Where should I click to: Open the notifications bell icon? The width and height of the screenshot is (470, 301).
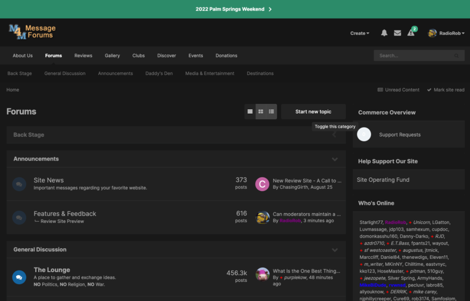384,32
